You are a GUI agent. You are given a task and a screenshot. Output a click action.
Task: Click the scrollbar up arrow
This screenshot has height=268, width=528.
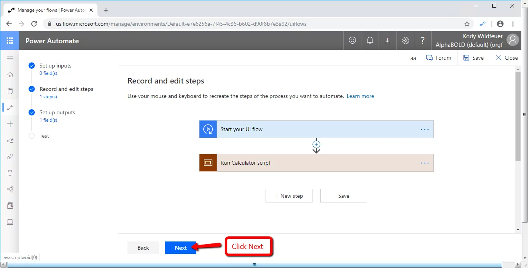point(518,69)
